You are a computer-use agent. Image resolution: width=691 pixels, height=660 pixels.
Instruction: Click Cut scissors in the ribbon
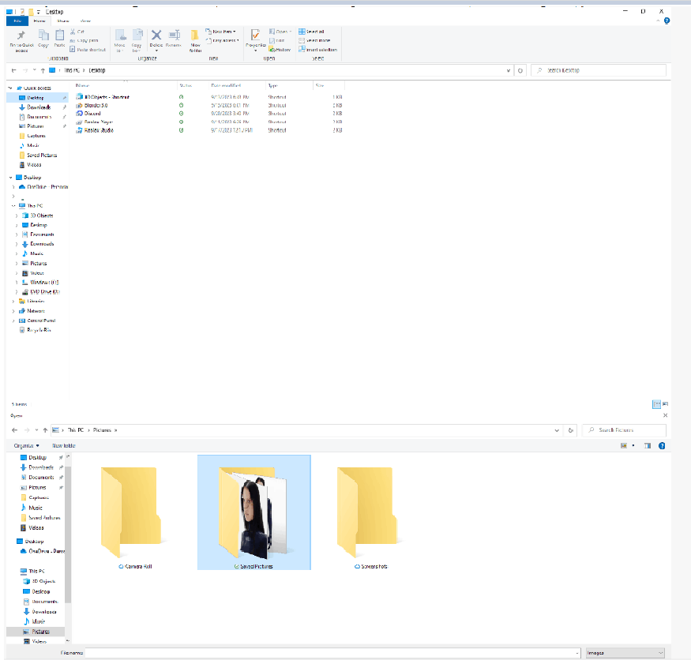(77, 32)
